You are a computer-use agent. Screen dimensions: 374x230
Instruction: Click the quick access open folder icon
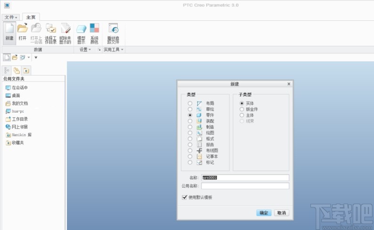click(15, 57)
